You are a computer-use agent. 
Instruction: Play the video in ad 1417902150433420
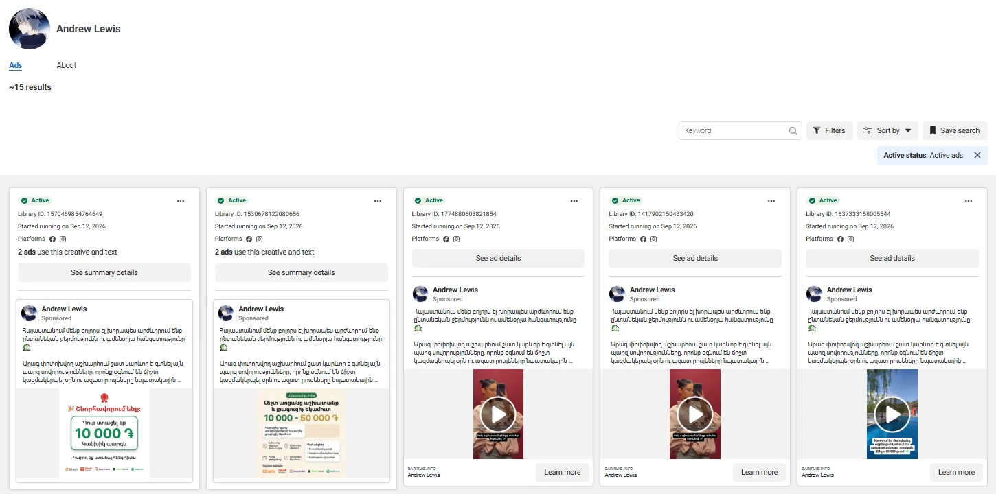click(x=695, y=414)
